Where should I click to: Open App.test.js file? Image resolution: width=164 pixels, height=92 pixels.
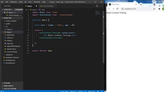(x=11, y=35)
